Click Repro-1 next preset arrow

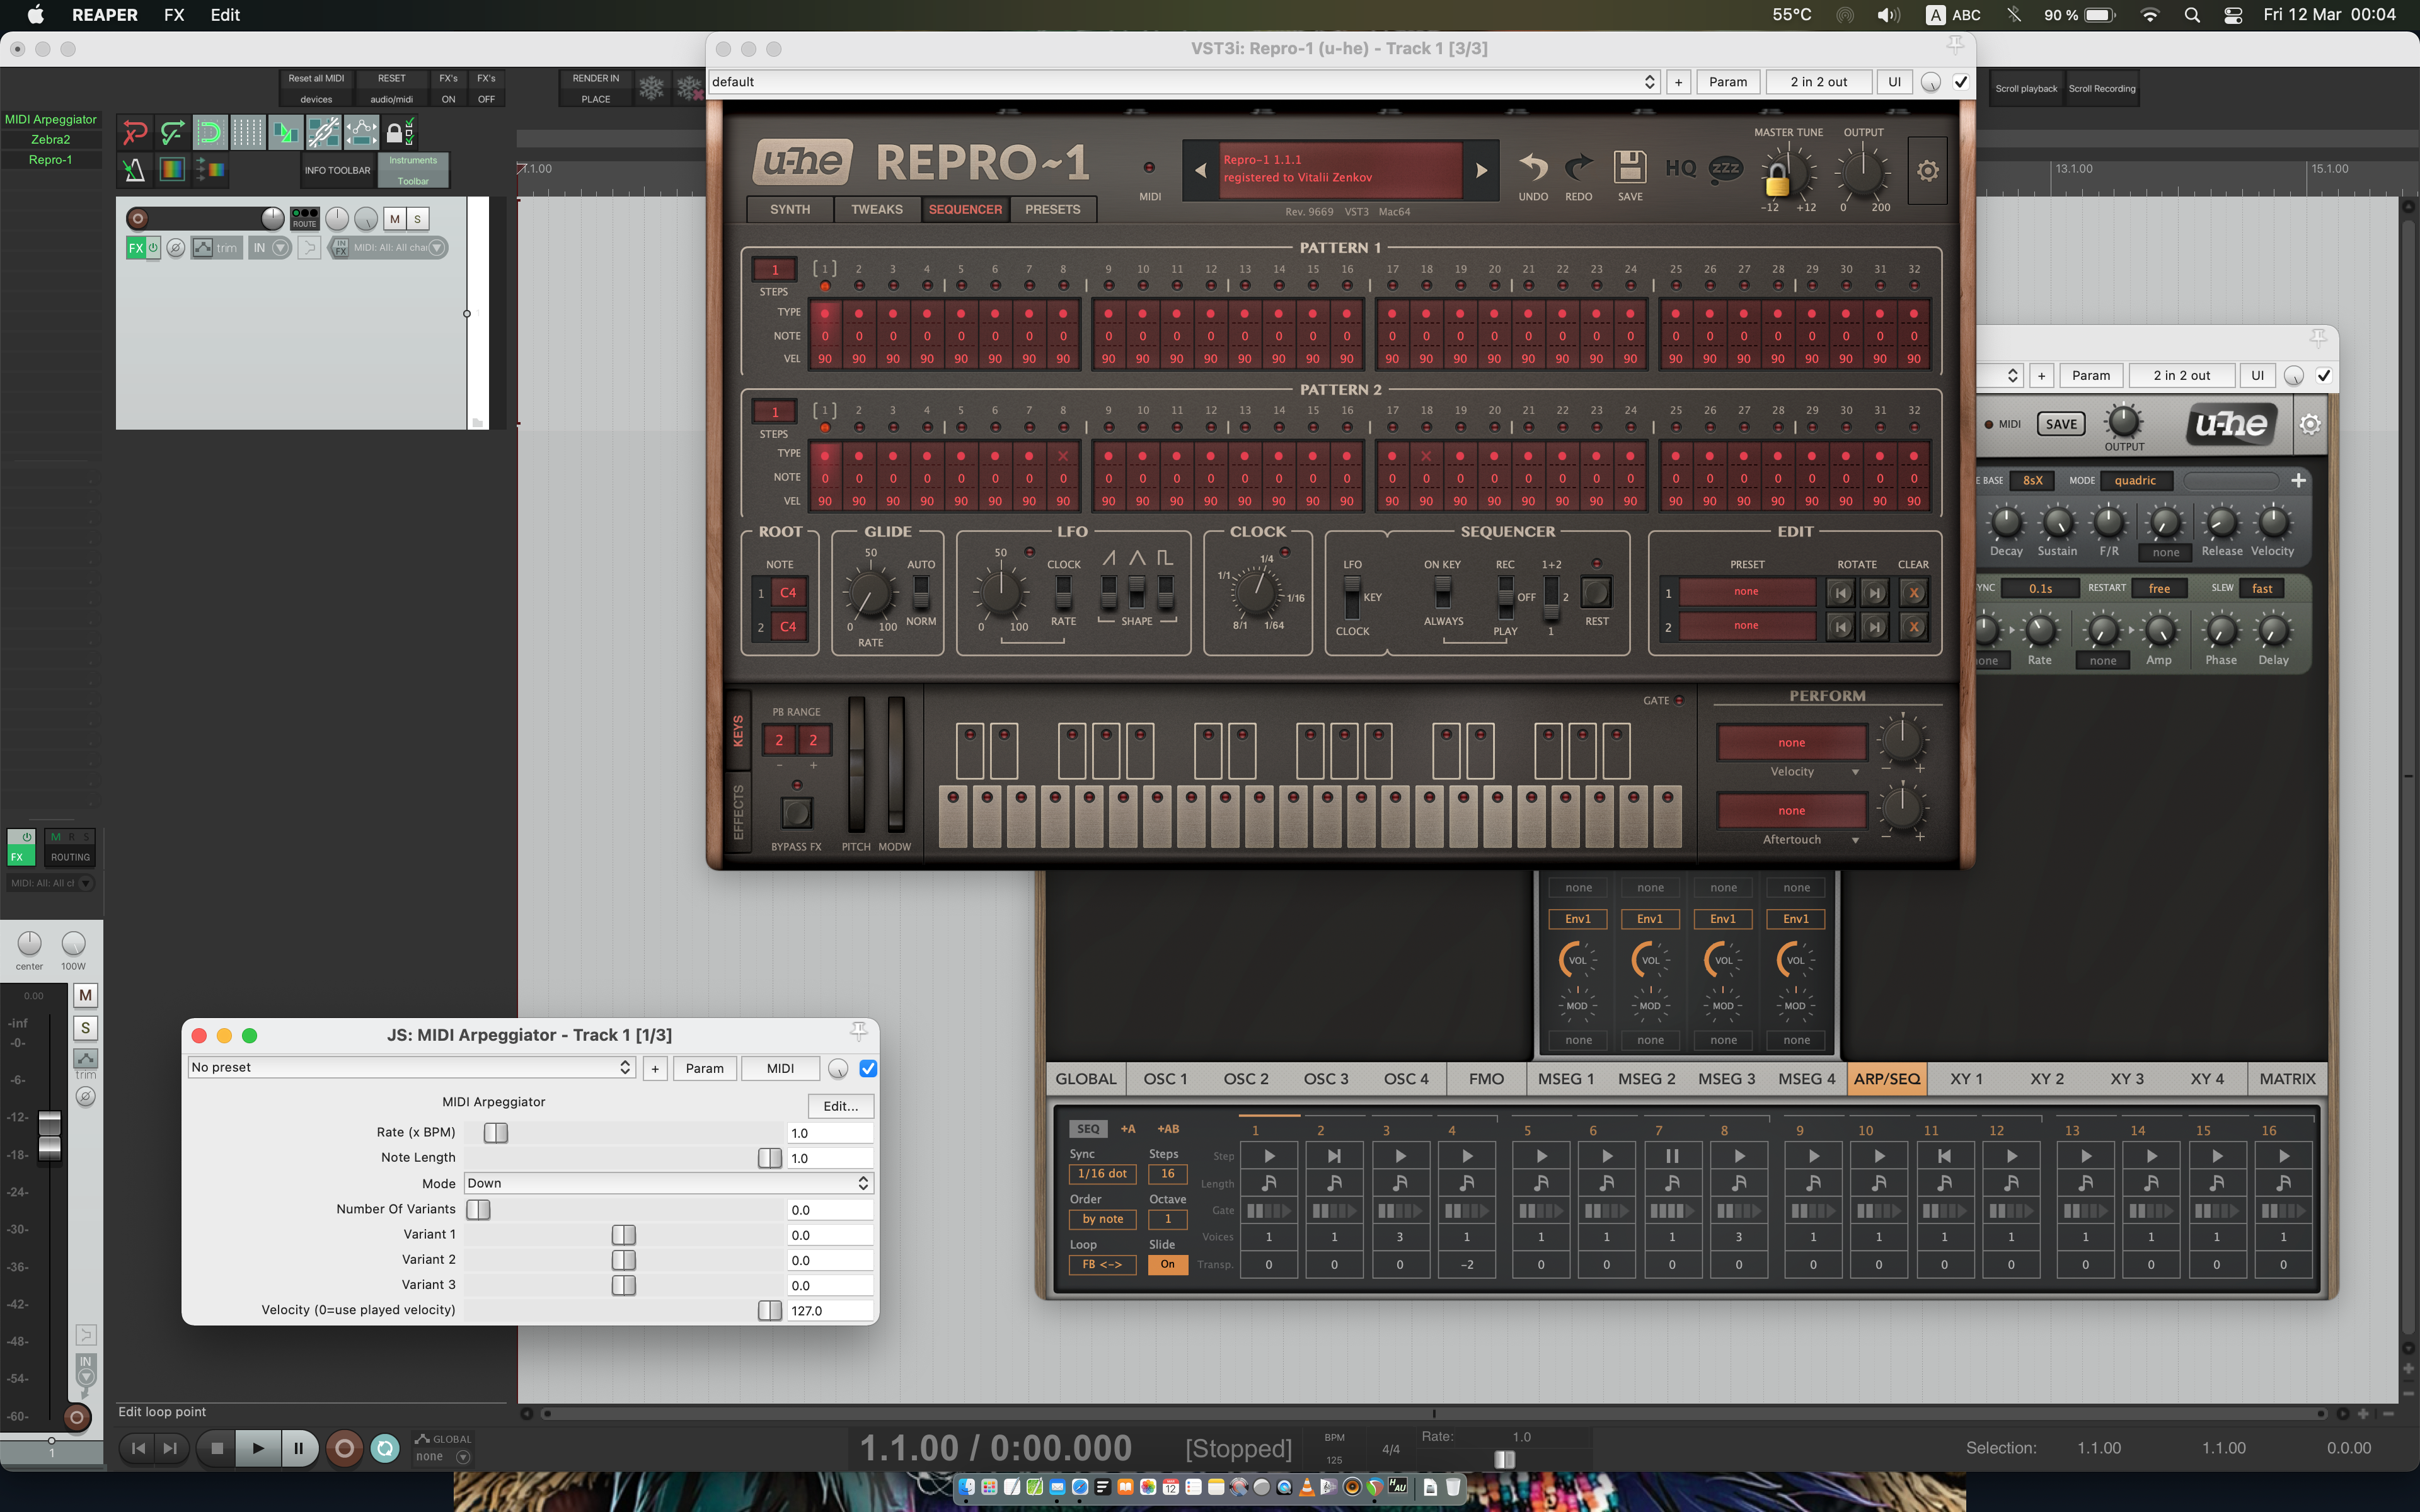pyautogui.click(x=1481, y=171)
